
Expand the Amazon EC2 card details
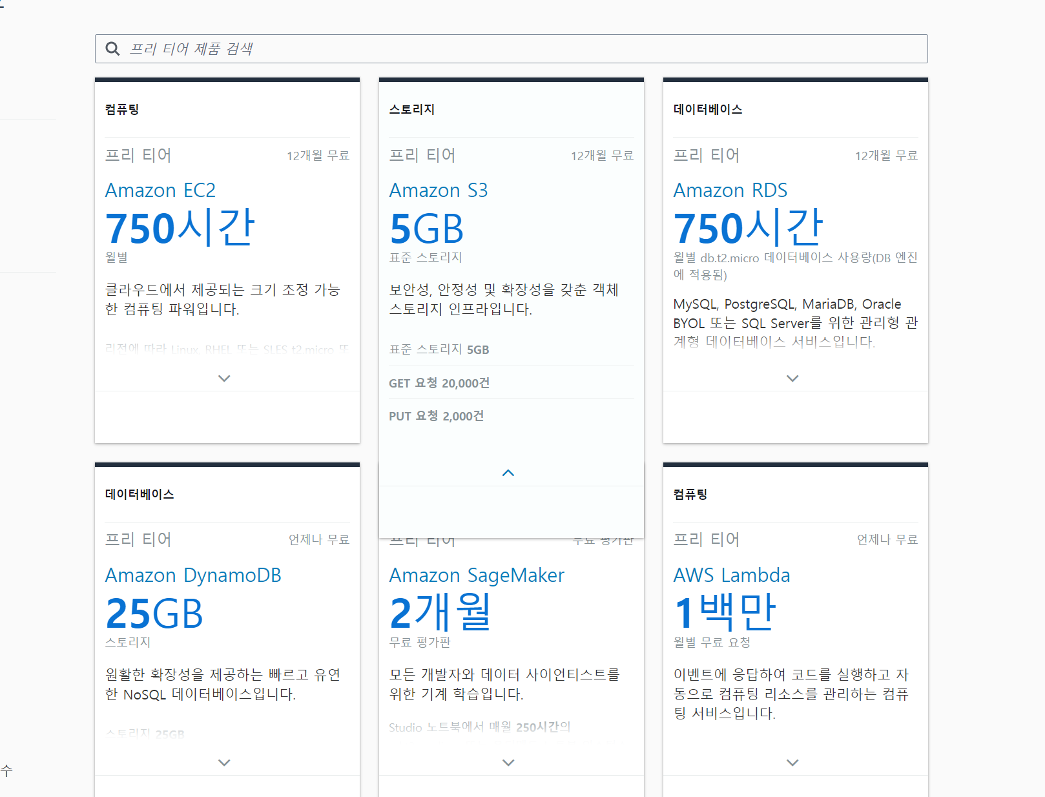[224, 378]
